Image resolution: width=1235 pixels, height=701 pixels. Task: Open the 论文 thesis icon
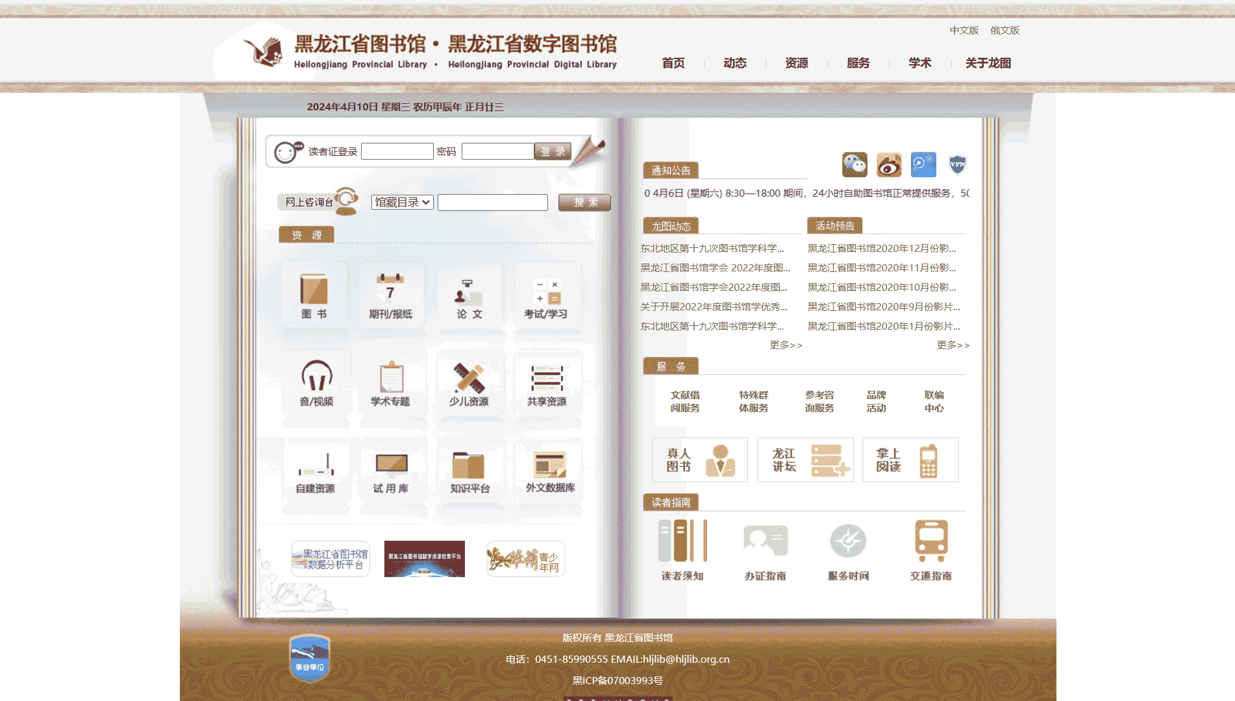point(469,296)
